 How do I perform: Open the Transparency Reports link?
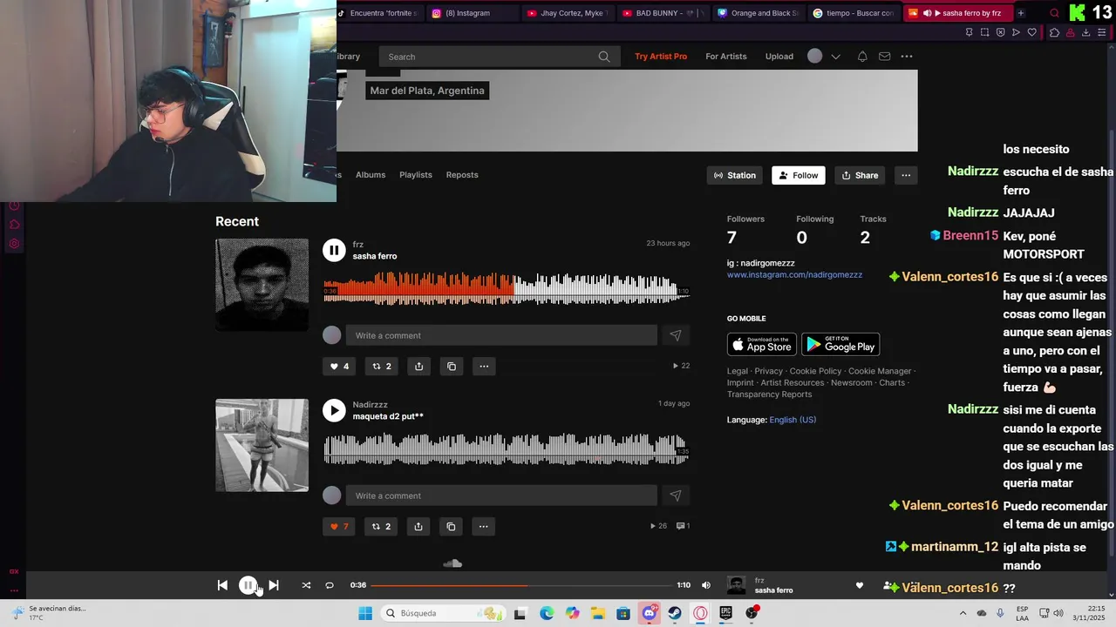(769, 394)
